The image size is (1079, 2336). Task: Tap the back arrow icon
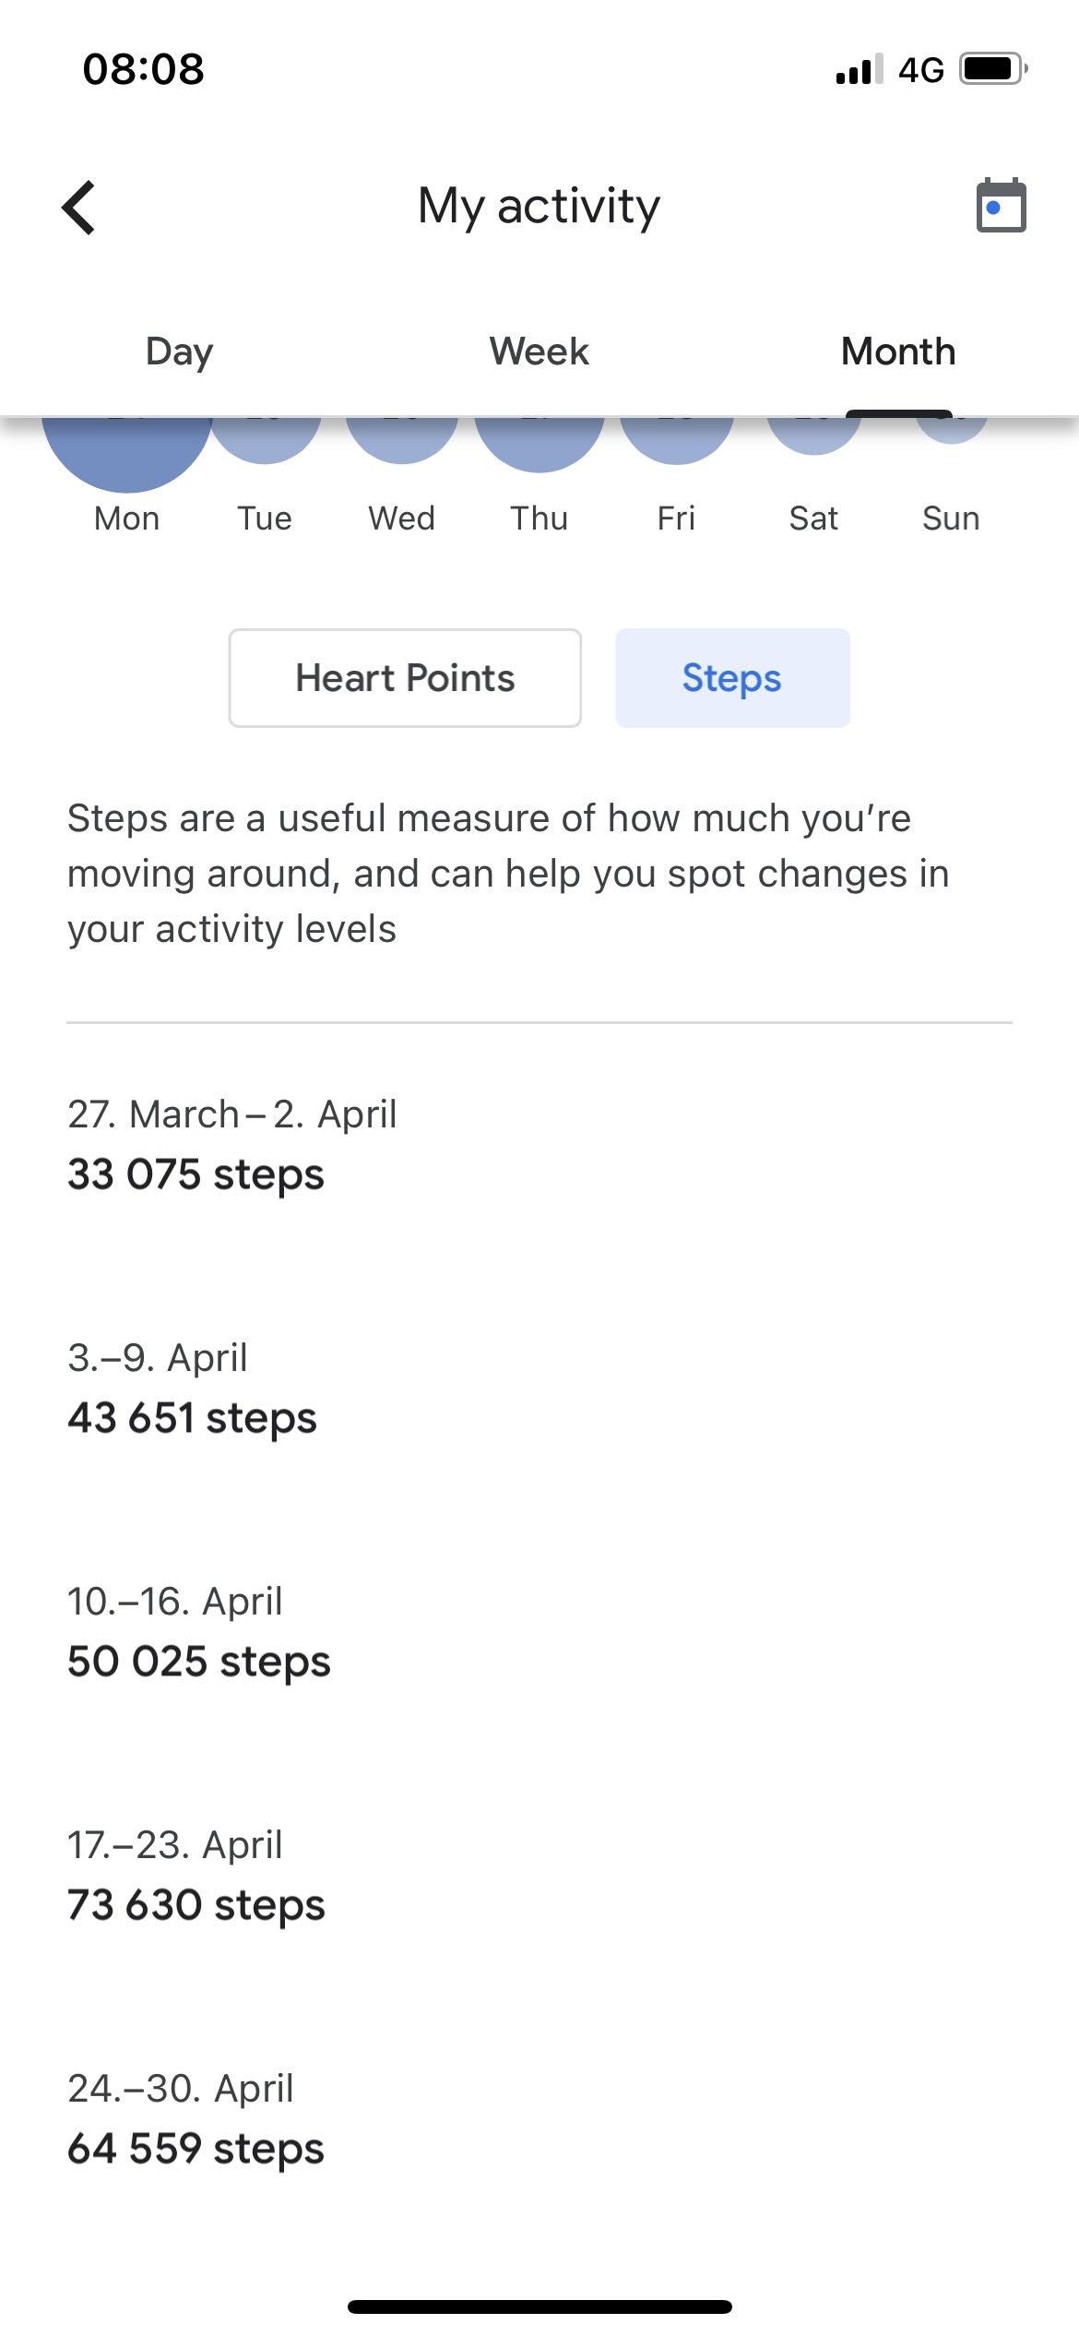79,207
